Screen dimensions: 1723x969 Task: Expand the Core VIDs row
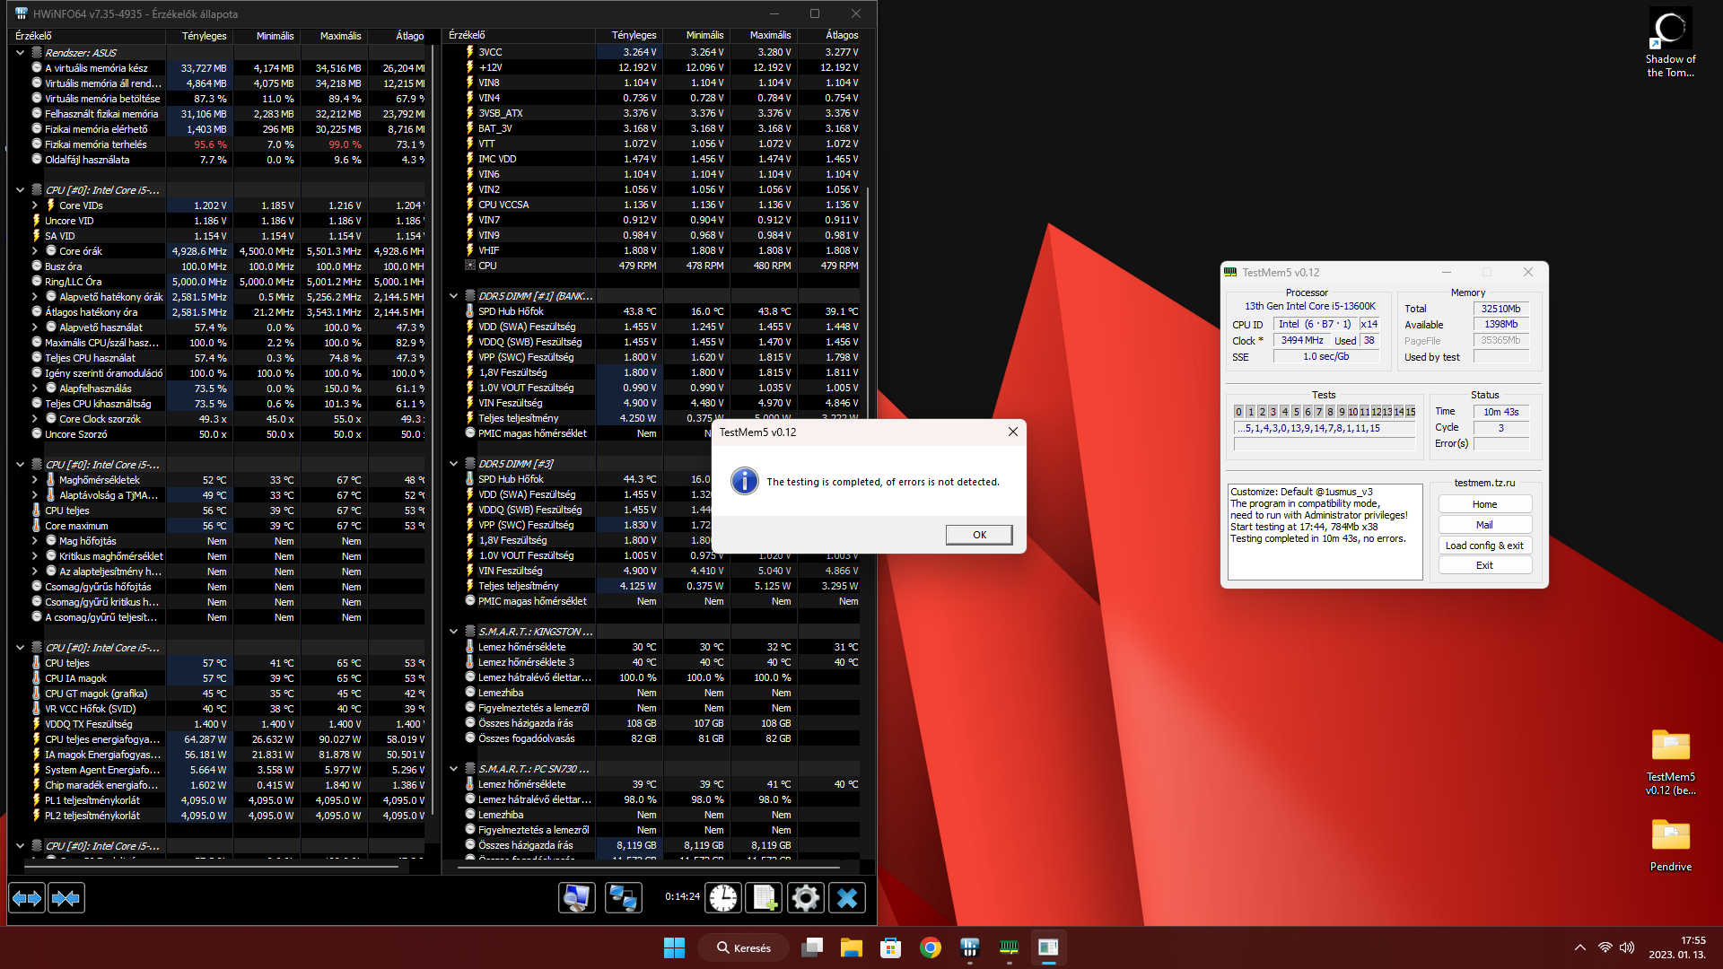click(x=35, y=205)
